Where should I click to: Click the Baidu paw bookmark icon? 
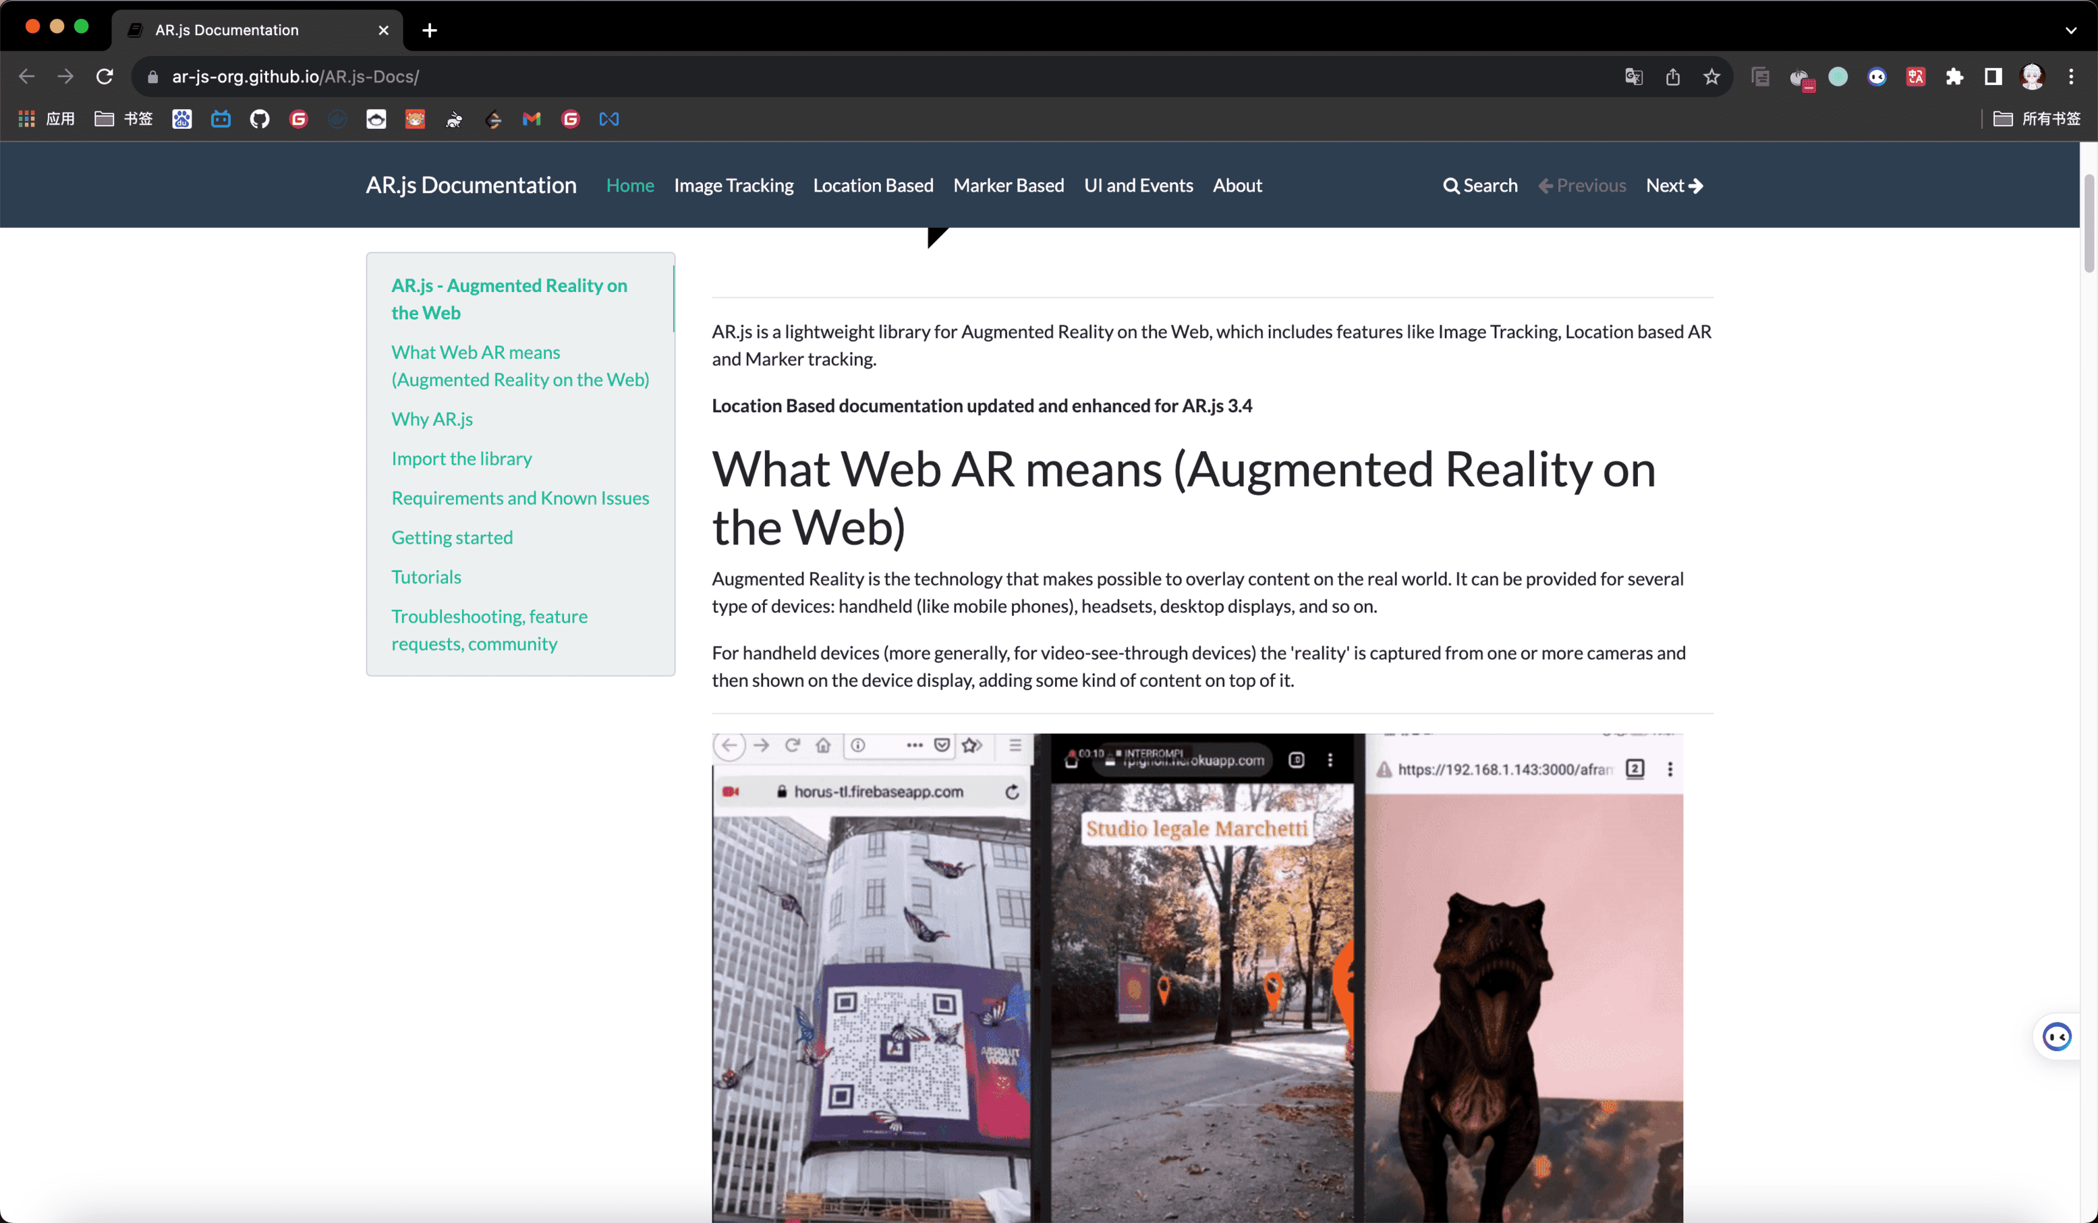[x=181, y=119]
